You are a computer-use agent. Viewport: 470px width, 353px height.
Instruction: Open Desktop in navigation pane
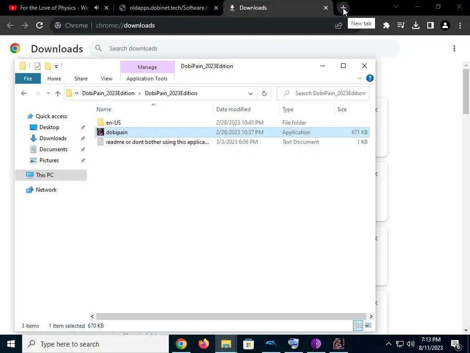tap(49, 127)
